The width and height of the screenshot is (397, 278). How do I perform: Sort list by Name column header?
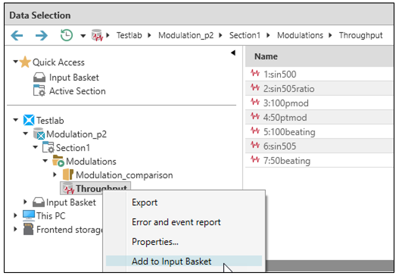tap(266, 56)
